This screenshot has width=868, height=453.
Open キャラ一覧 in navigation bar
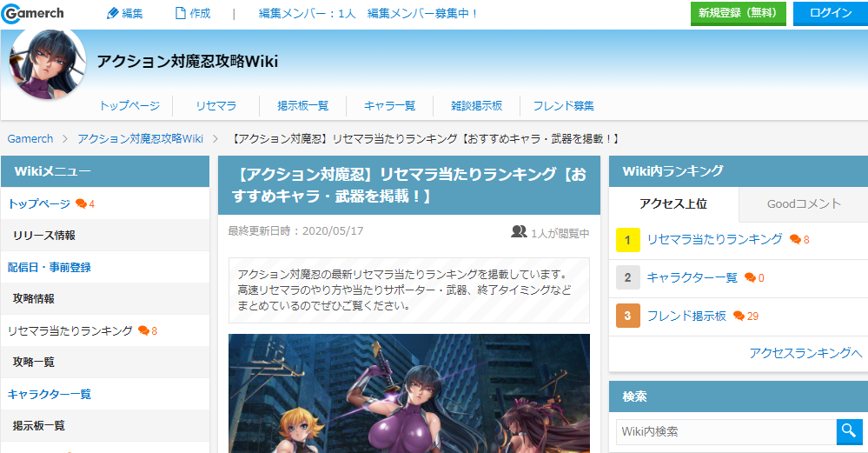(x=390, y=106)
